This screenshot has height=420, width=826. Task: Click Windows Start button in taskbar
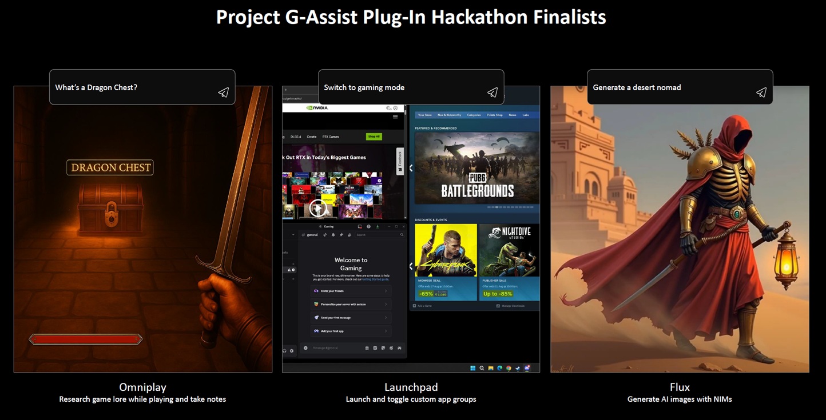click(472, 369)
